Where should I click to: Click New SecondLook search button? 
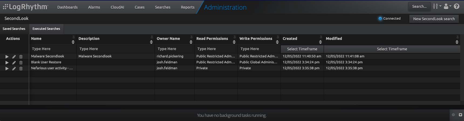point(434,19)
